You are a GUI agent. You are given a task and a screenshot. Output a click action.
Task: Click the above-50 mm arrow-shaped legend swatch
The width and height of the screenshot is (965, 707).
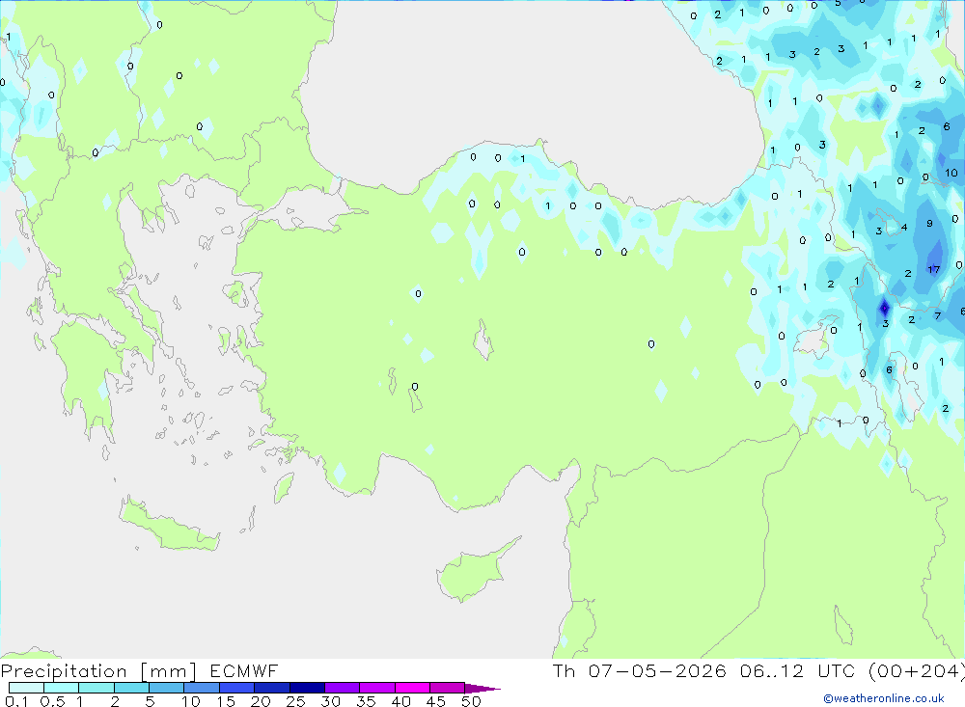pos(482,689)
